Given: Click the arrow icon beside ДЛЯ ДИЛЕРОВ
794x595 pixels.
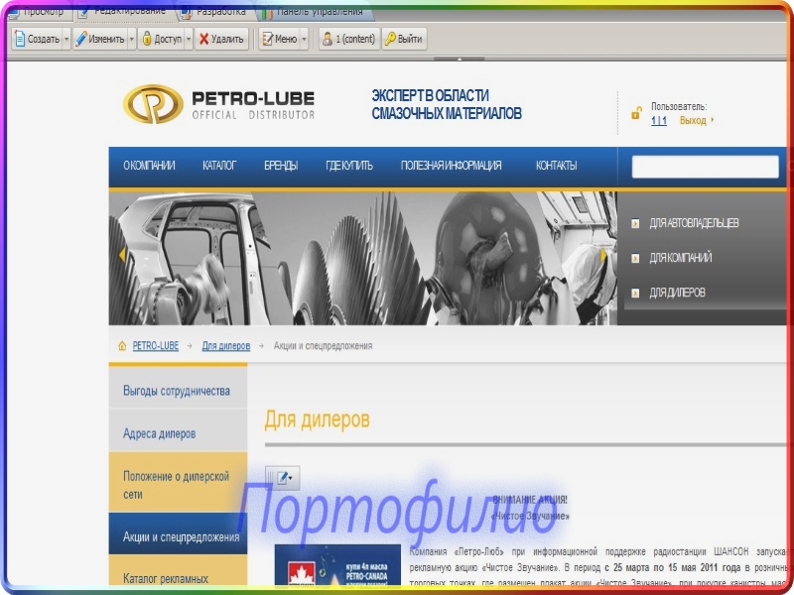Looking at the screenshot, I should pos(635,293).
